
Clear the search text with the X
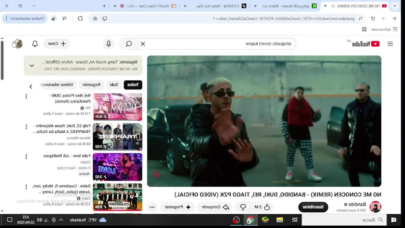tap(143, 44)
